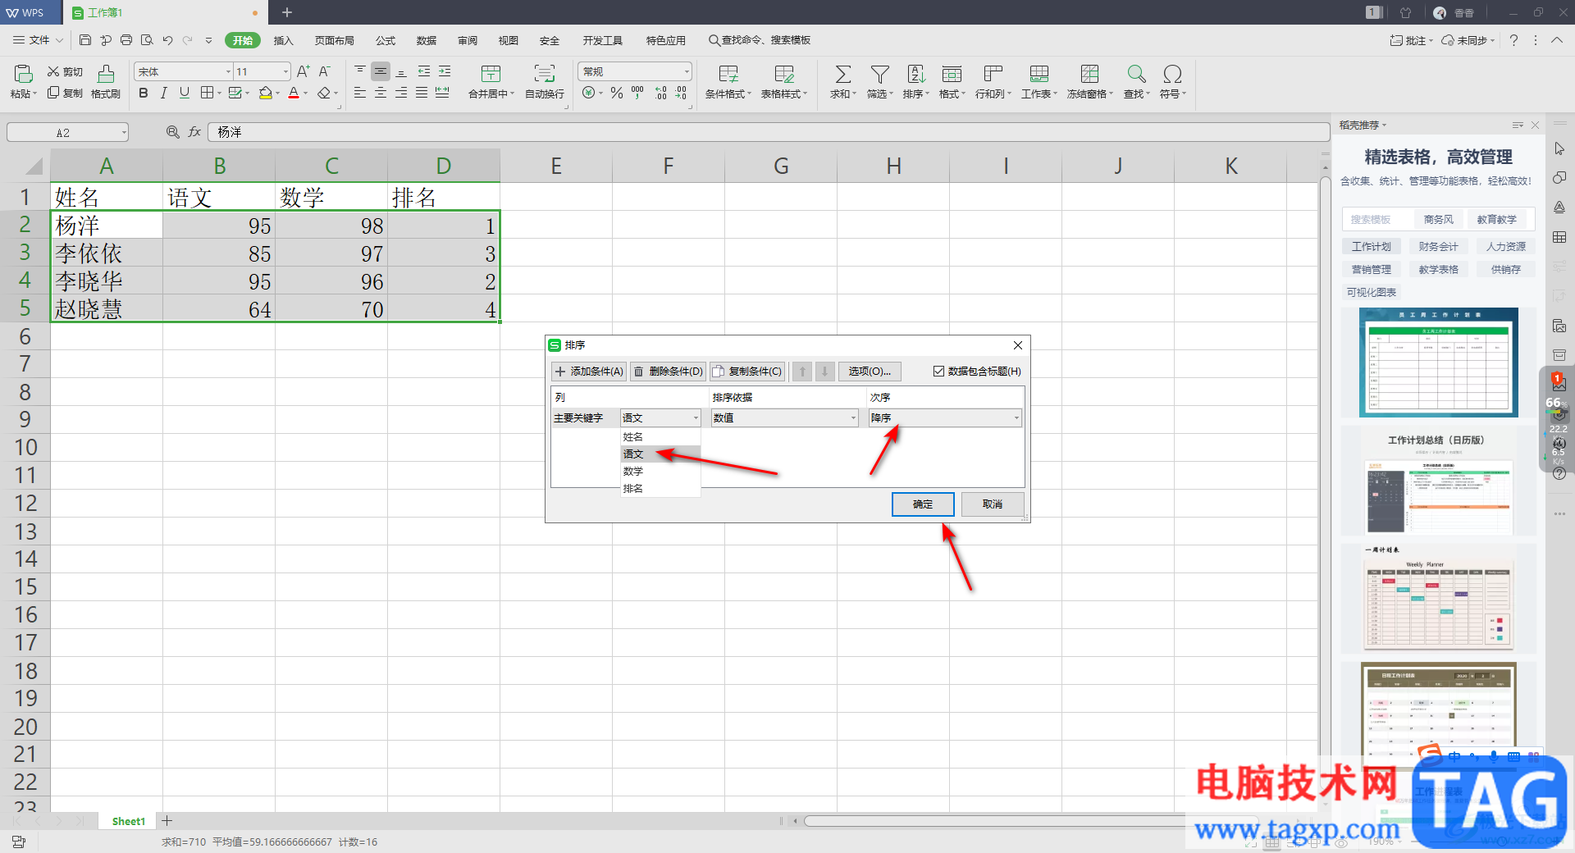Click the Table Style icon
The image size is (1575, 853).
click(x=783, y=74)
